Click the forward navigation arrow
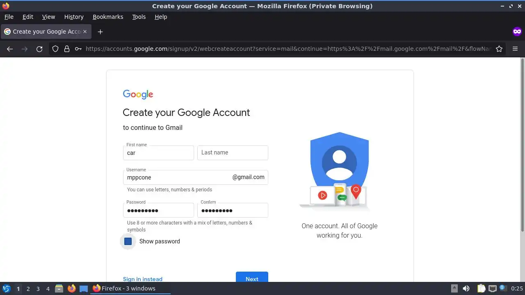525x295 pixels. (25, 49)
